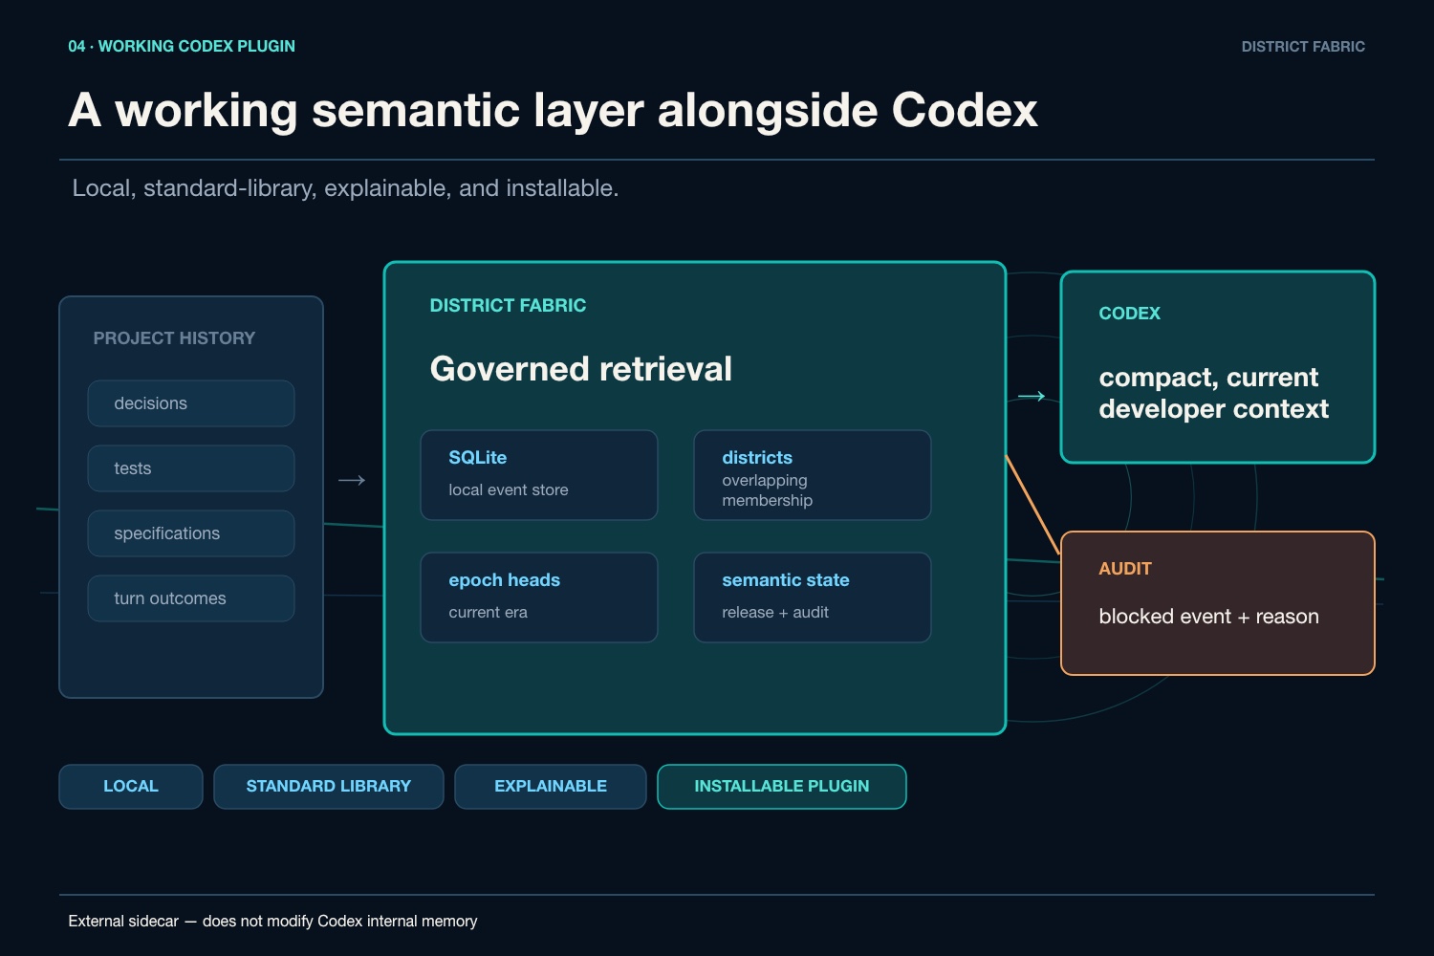Click the specifications pill
Screen dimensions: 1434x956
(x=191, y=533)
